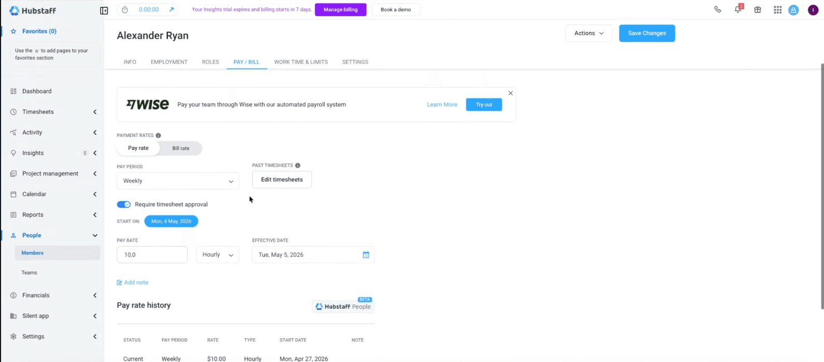Screen dimensions: 824x362
Task: Click the Hubstaff People beta badge
Action: coord(344,306)
